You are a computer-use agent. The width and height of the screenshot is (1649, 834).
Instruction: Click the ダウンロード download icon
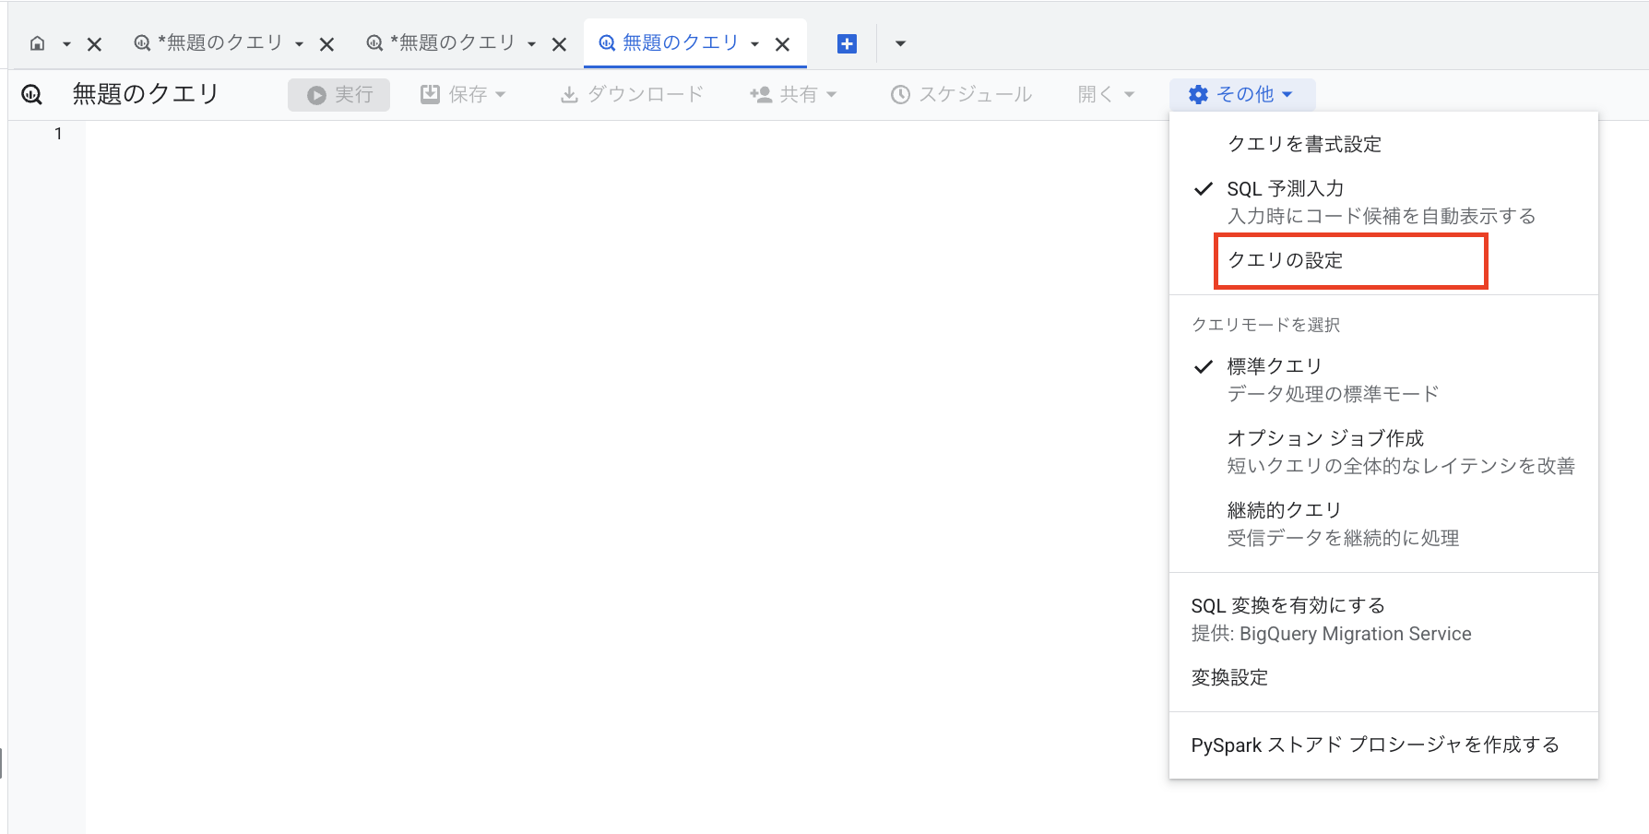pos(569,93)
